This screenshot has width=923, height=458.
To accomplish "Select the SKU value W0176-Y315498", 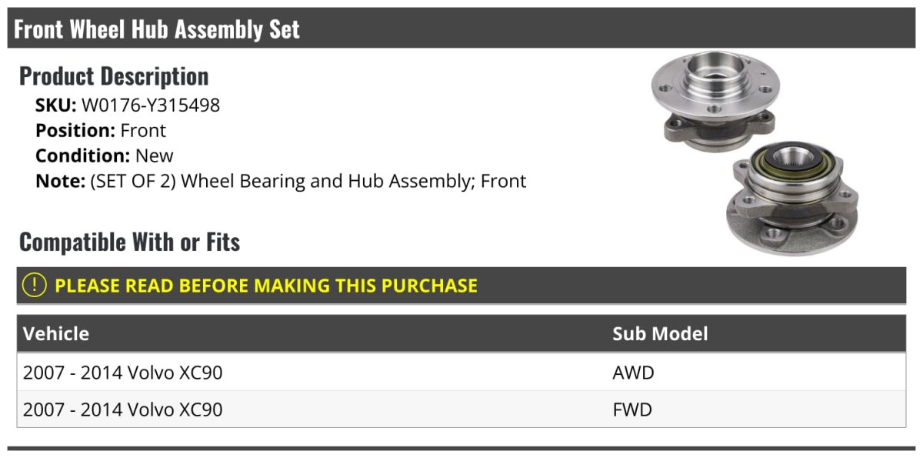I will (151, 105).
